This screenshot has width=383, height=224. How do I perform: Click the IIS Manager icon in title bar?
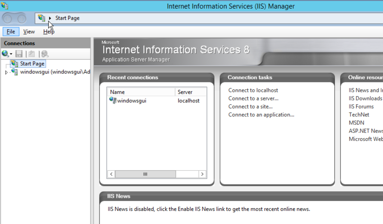pos(5,6)
